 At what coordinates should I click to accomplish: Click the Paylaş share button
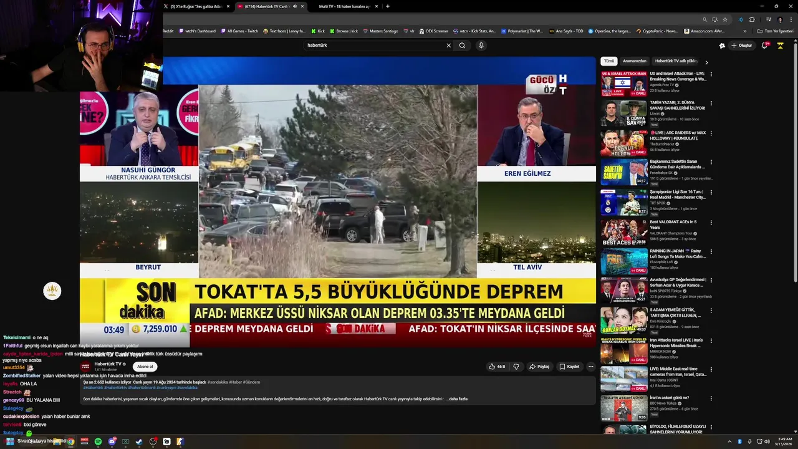point(539,367)
